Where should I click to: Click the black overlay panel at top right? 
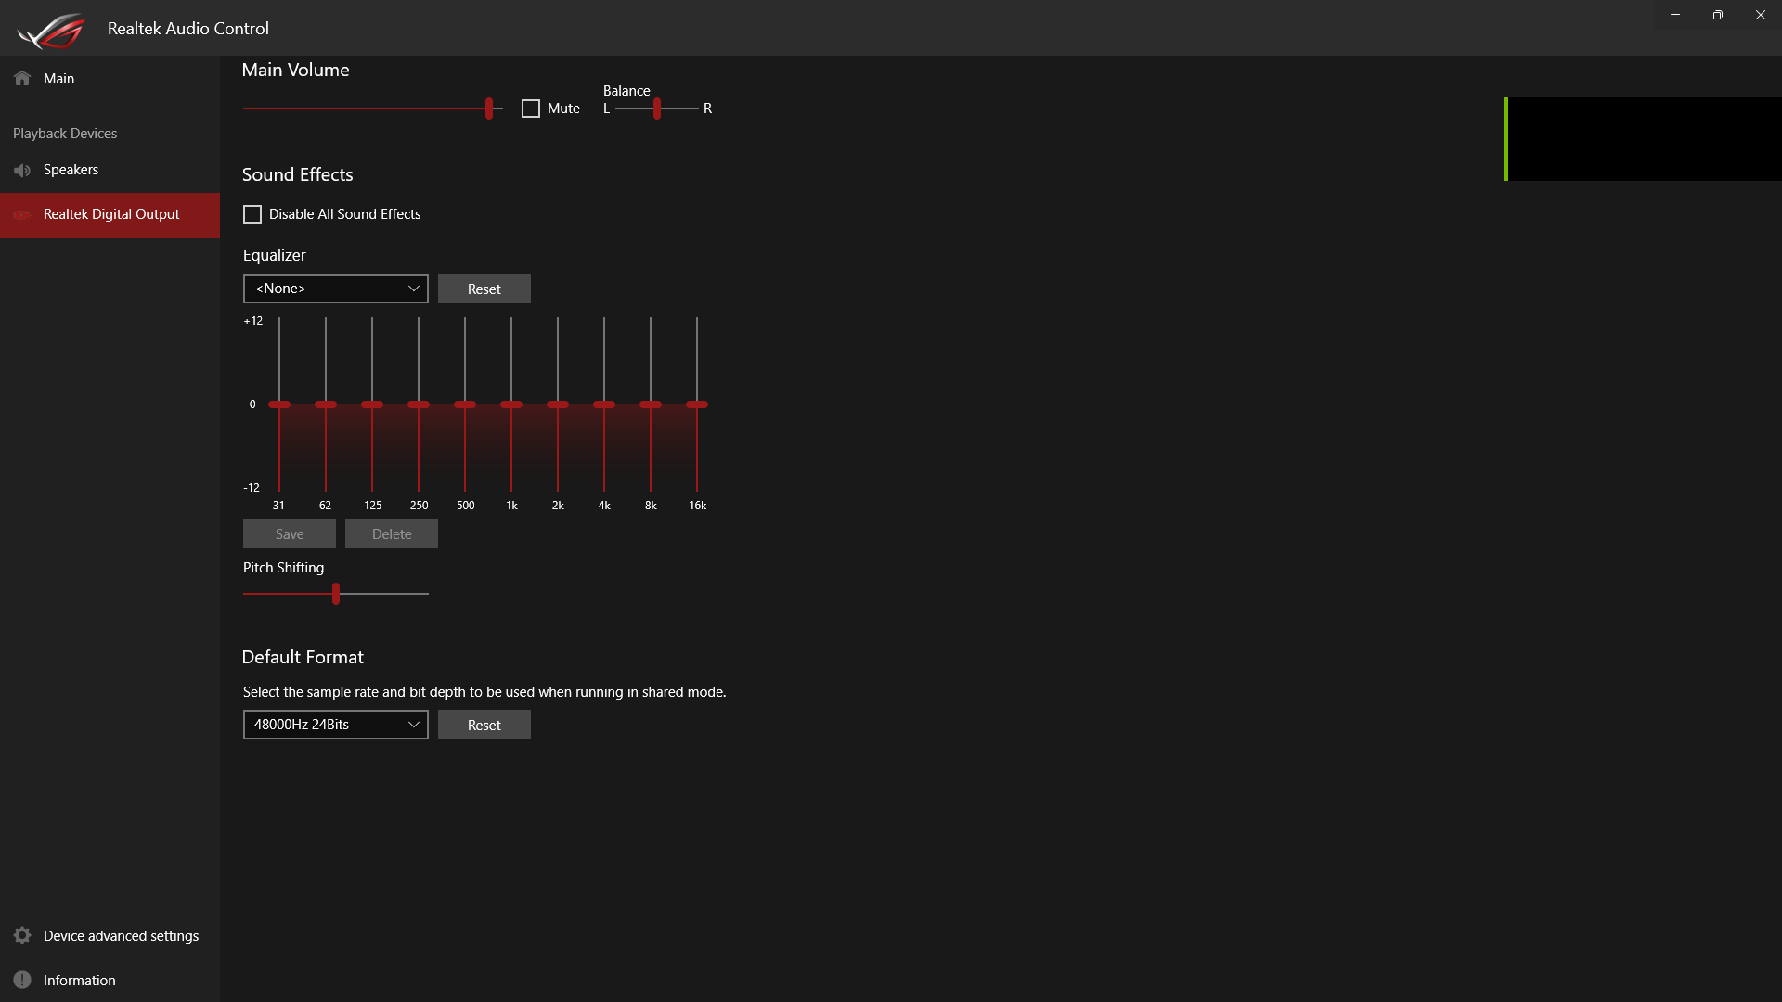(1643, 139)
